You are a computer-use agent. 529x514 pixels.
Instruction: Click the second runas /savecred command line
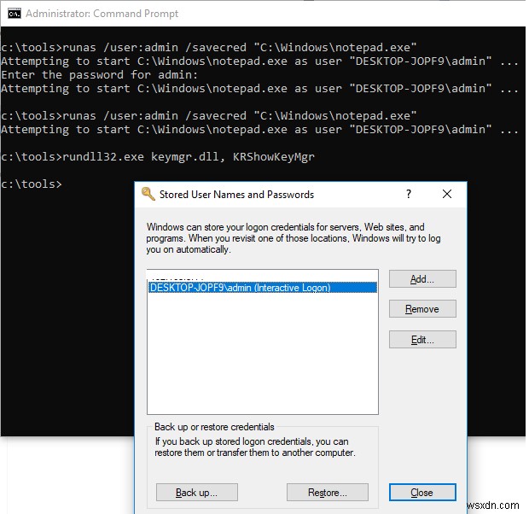209,116
